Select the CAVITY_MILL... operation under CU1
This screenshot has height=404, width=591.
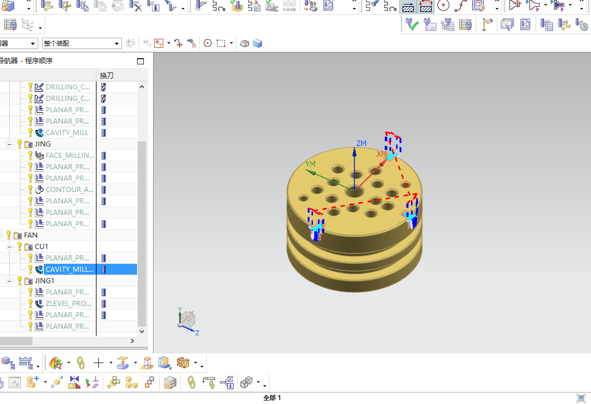pyautogui.click(x=69, y=270)
